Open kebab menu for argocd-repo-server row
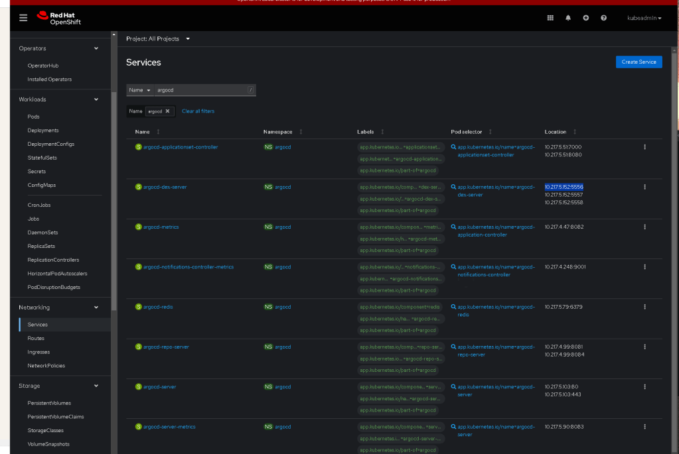Screen dimensions: 679x454 click(x=644, y=347)
